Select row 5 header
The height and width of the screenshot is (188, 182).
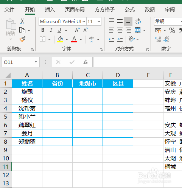pyautogui.click(x=6, y=117)
